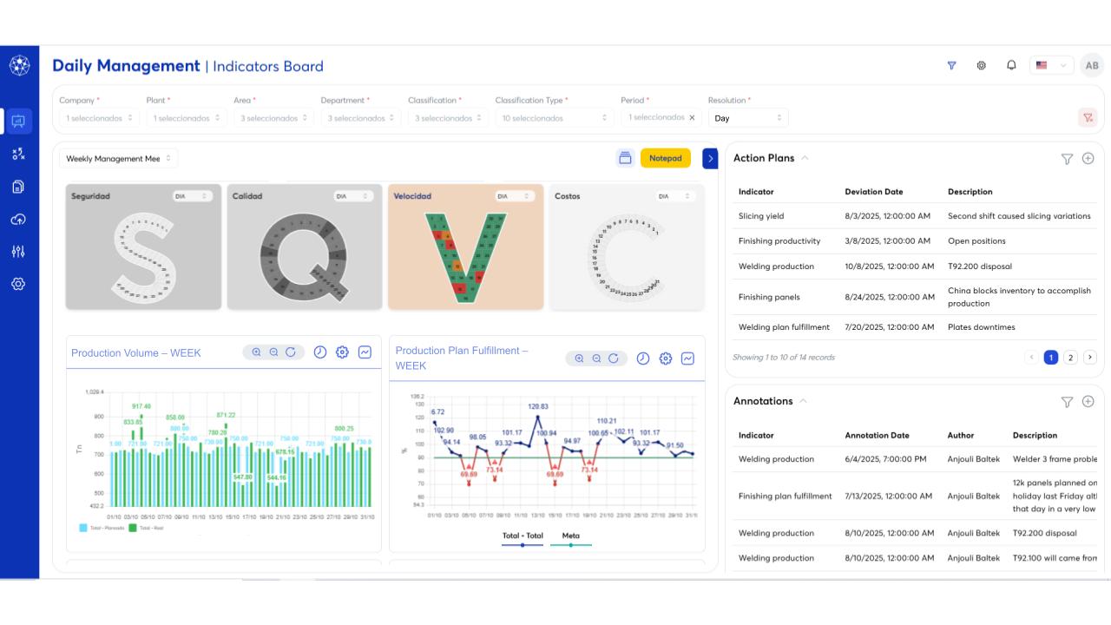Open the settings gear in top header
This screenshot has width=1111, height=625.
point(982,65)
